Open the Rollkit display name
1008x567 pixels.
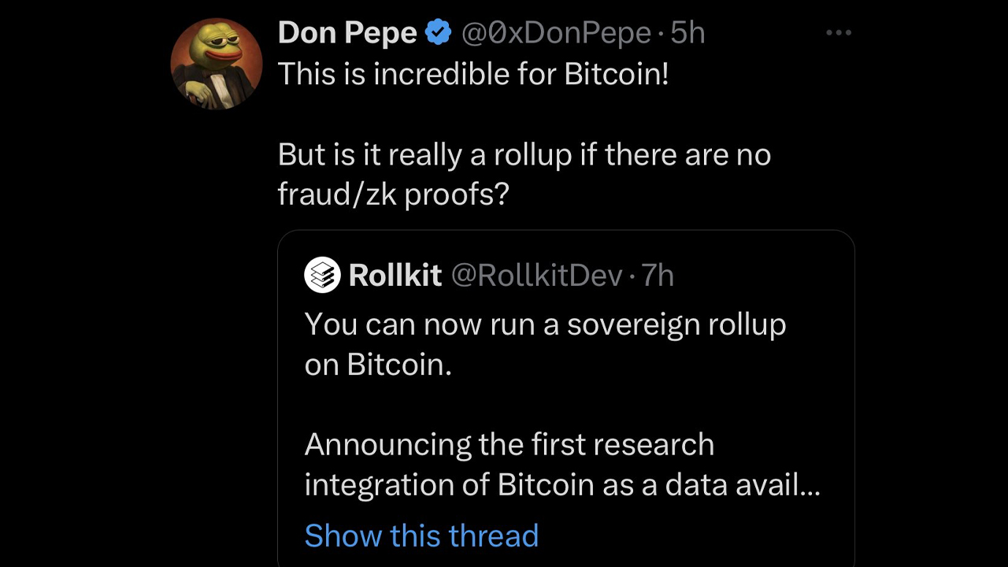coord(395,276)
